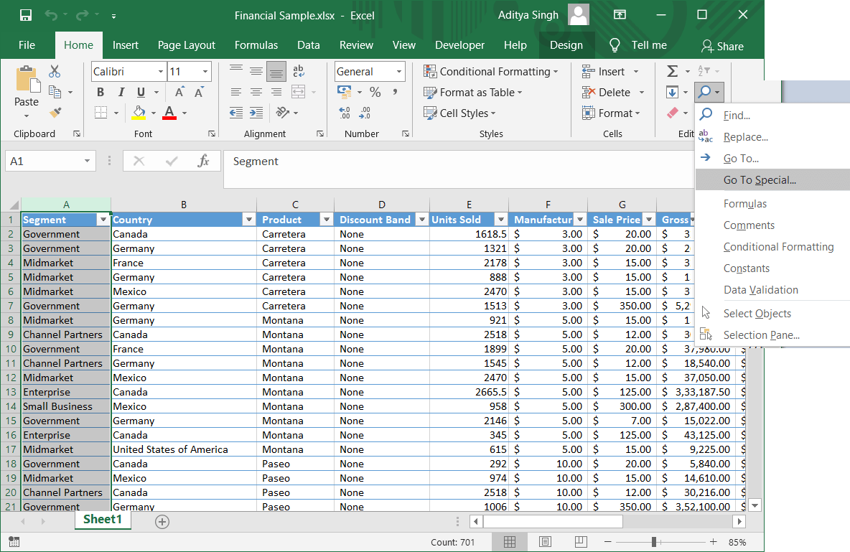The height and width of the screenshot is (552, 850).
Task: Open Conditional Formatting options
Action: click(x=492, y=71)
